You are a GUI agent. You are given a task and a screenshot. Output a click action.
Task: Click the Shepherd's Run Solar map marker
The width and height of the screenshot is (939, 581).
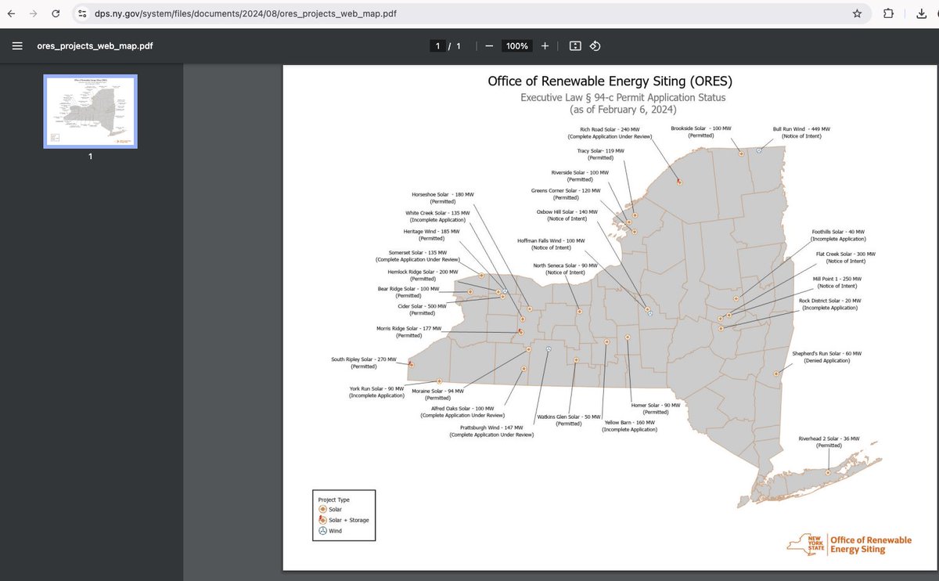[x=776, y=373]
